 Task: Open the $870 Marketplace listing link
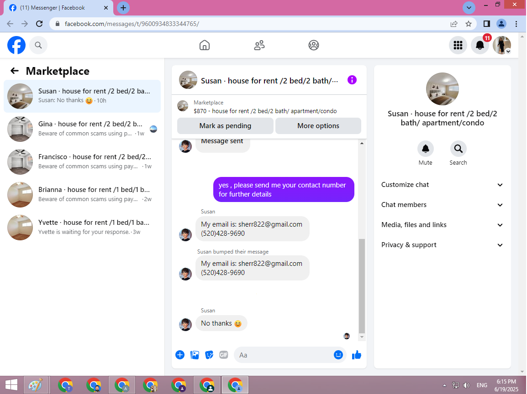point(265,111)
